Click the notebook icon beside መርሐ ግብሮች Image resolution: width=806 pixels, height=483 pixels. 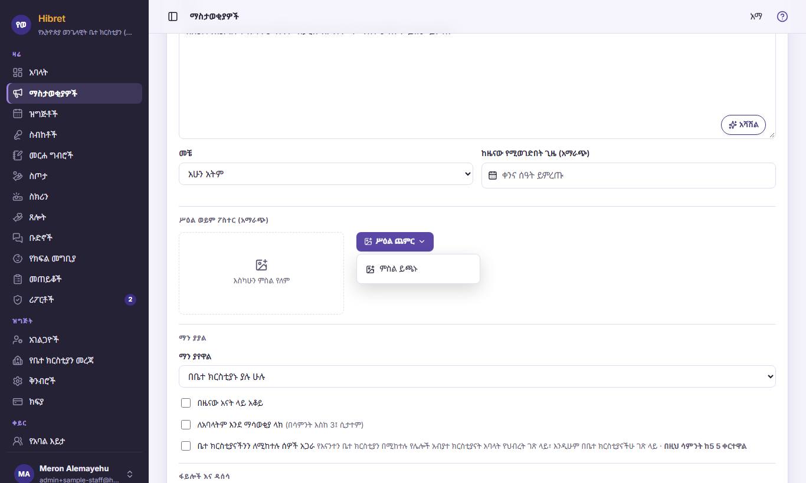[x=18, y=156]
